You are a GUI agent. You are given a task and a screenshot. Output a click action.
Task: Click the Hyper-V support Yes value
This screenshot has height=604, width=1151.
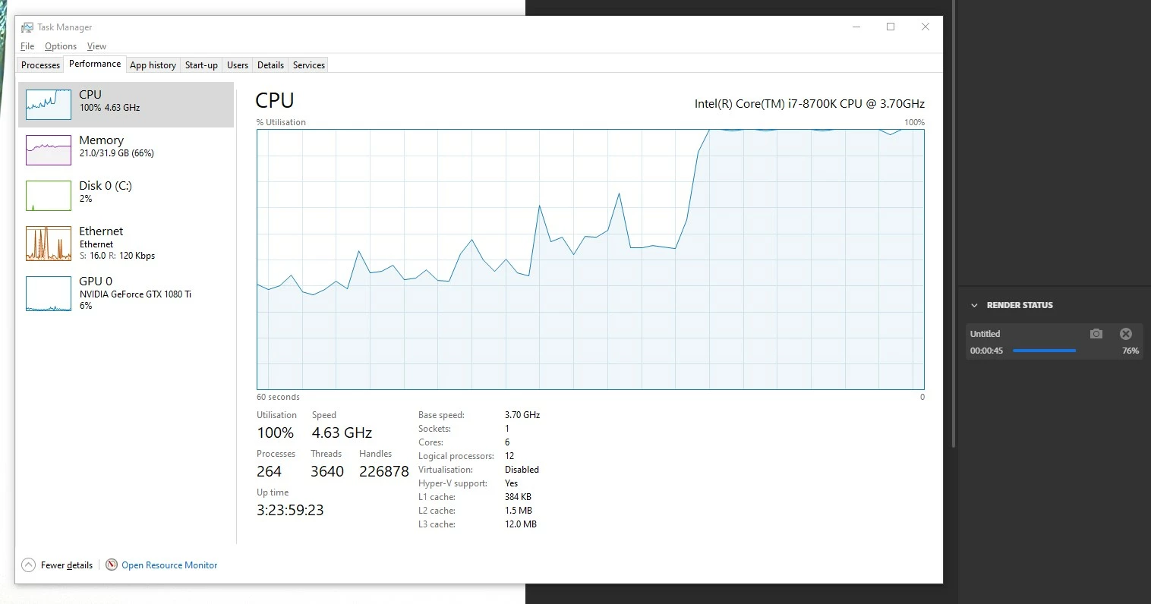511,483
